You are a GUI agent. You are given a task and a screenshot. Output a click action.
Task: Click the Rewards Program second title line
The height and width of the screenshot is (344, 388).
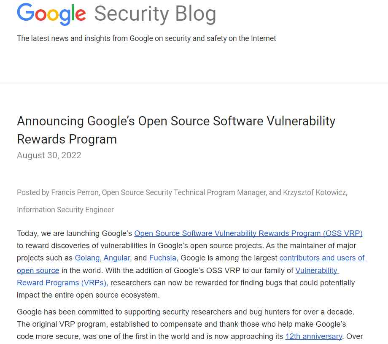tap(67, 139)
